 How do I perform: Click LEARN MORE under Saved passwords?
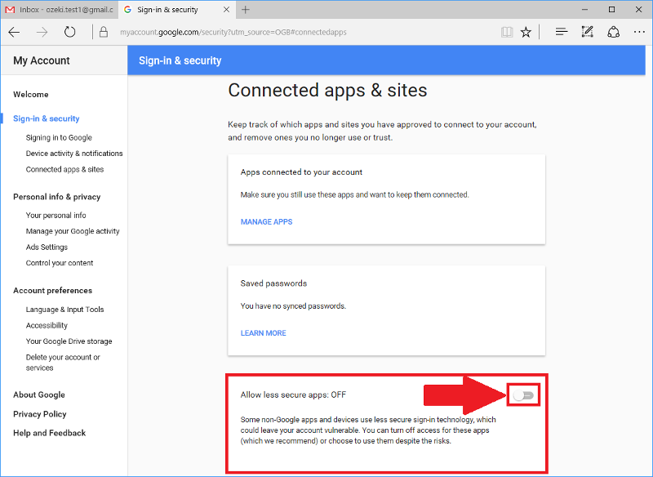tap(263, 333)
